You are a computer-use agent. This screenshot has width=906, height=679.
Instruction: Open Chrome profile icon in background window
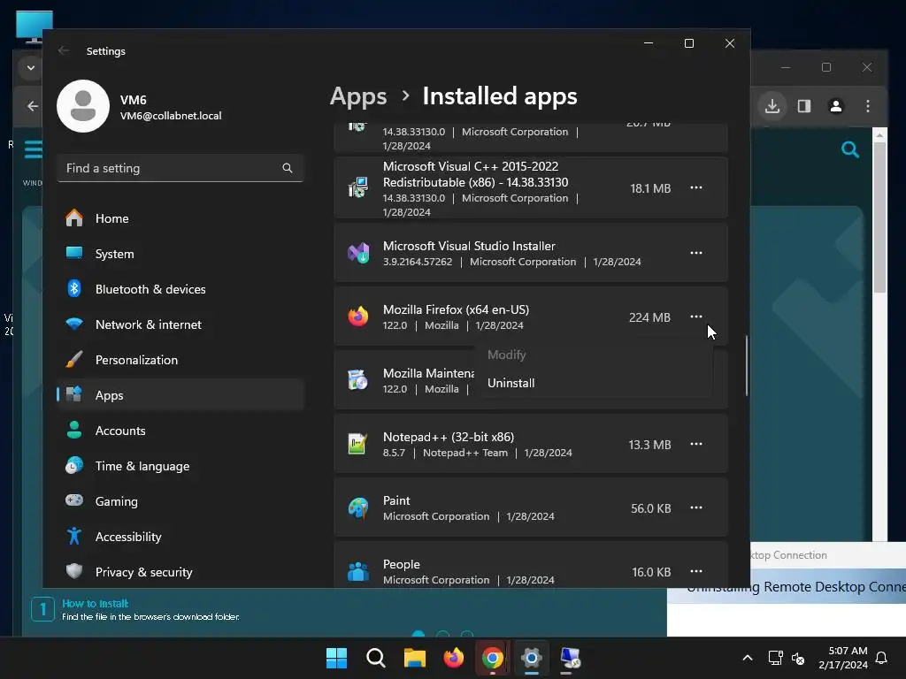[x=836, y=106]
